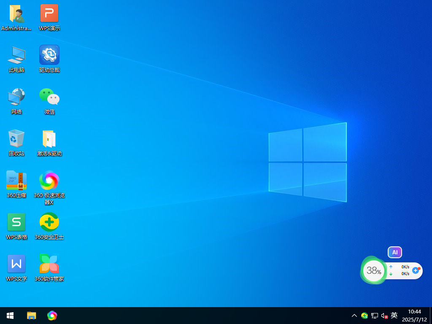Viewport: 432px width, 324px height.
Task: Open the 微信 WeChat icon
Action: (x=49, y=100)
